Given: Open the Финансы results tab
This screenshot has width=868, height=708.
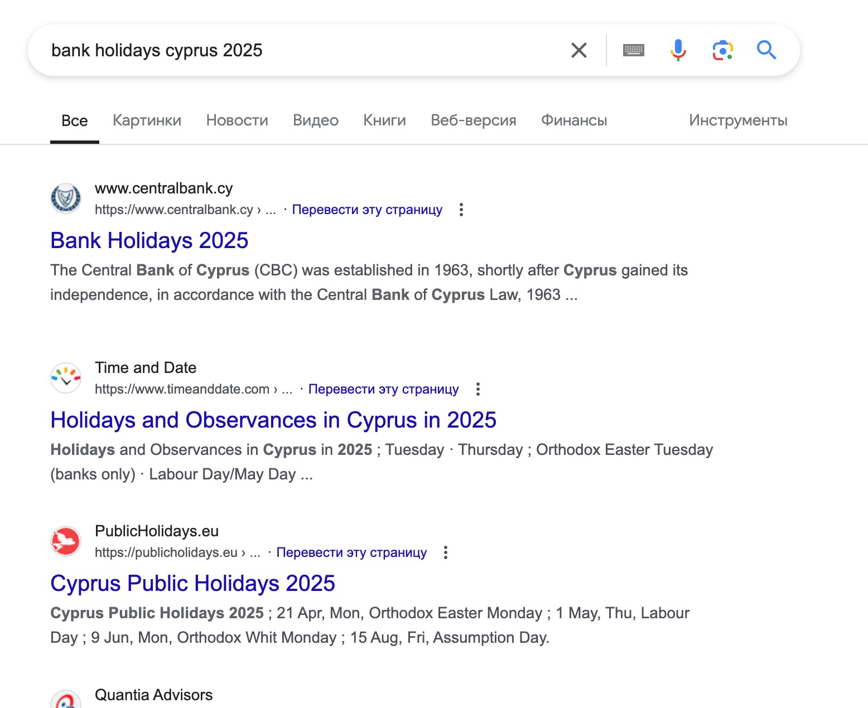Looking at the screenshot, I should click(x=574, y=120).
